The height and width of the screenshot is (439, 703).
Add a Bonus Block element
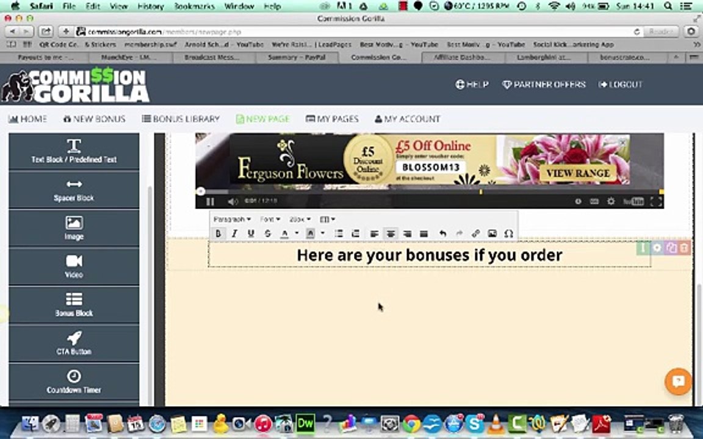coord(74,305)
